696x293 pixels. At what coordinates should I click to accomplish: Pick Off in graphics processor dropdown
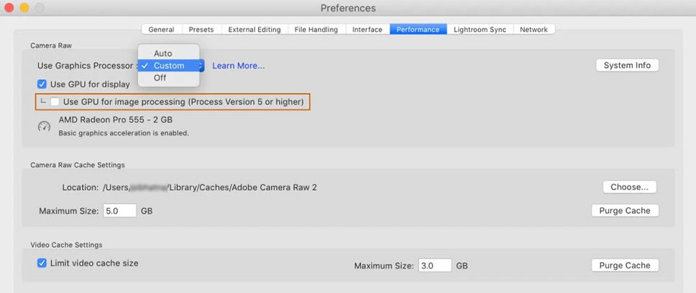pos(160,78)
